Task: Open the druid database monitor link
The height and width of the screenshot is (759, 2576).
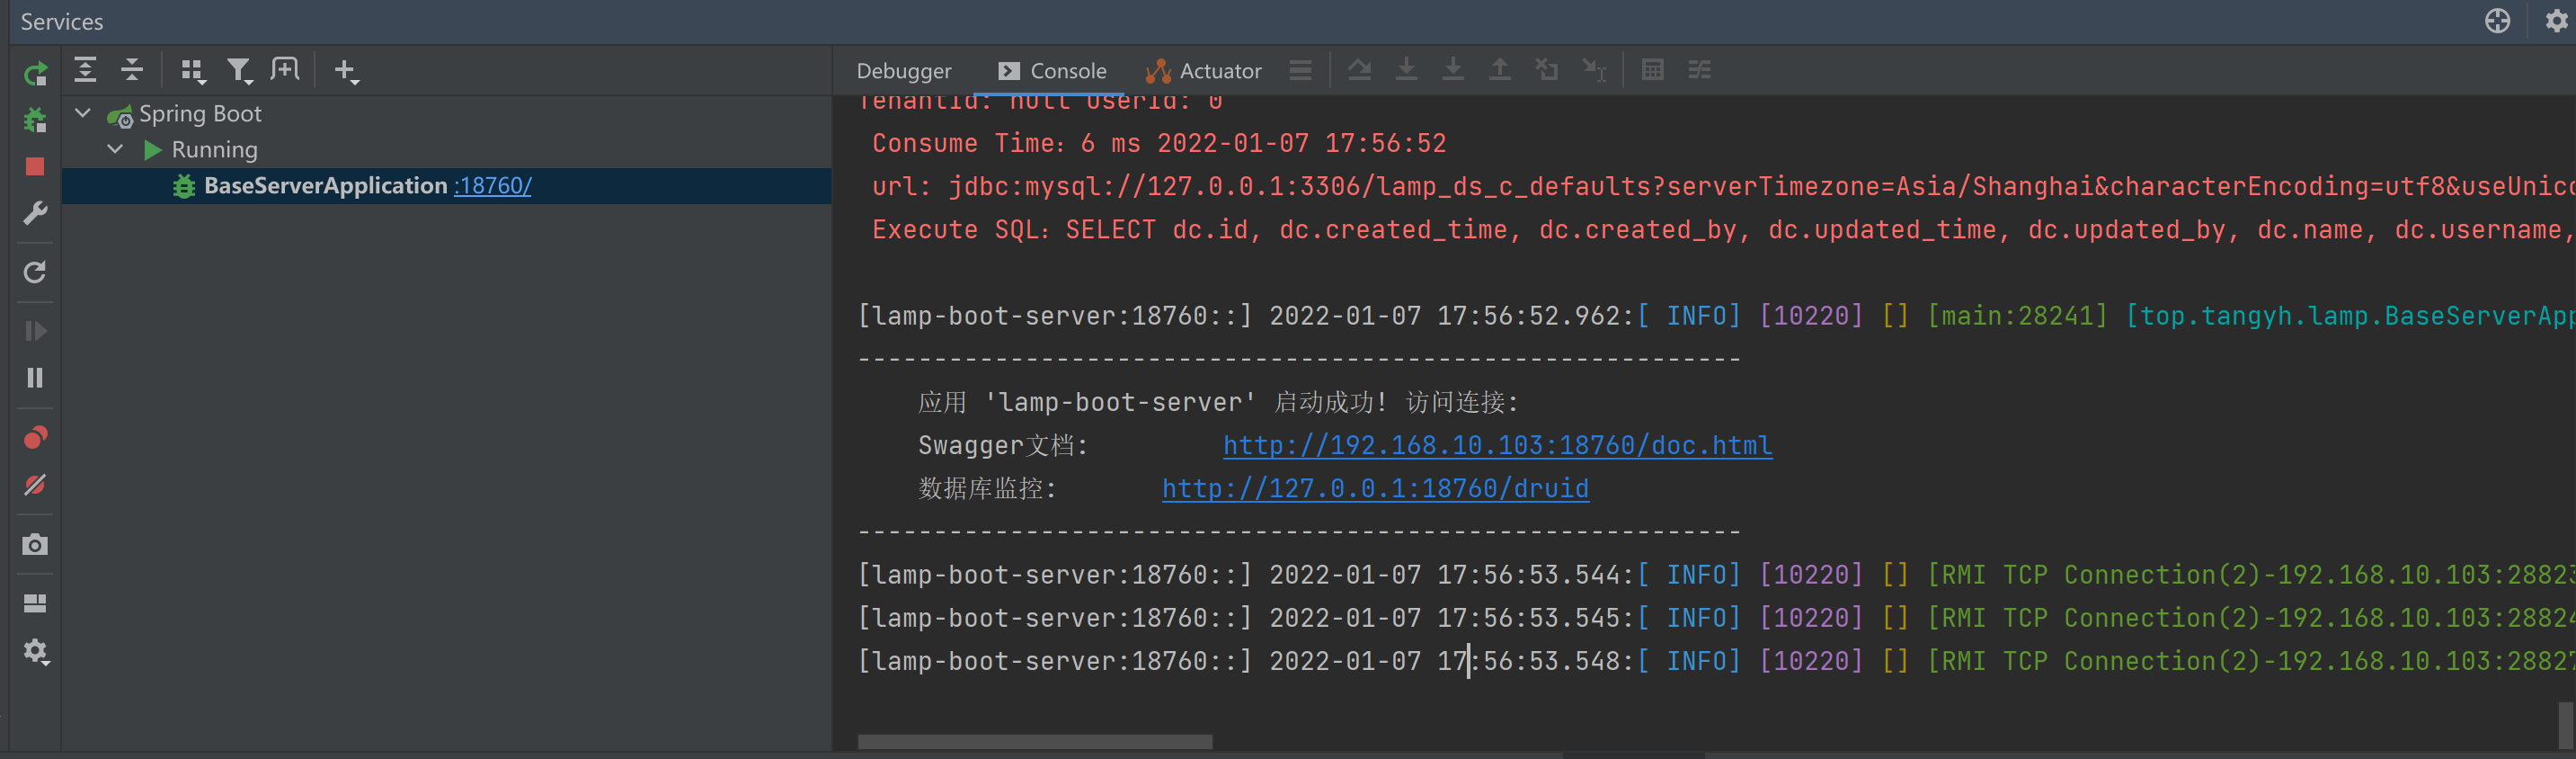Action: point(1374,489)
